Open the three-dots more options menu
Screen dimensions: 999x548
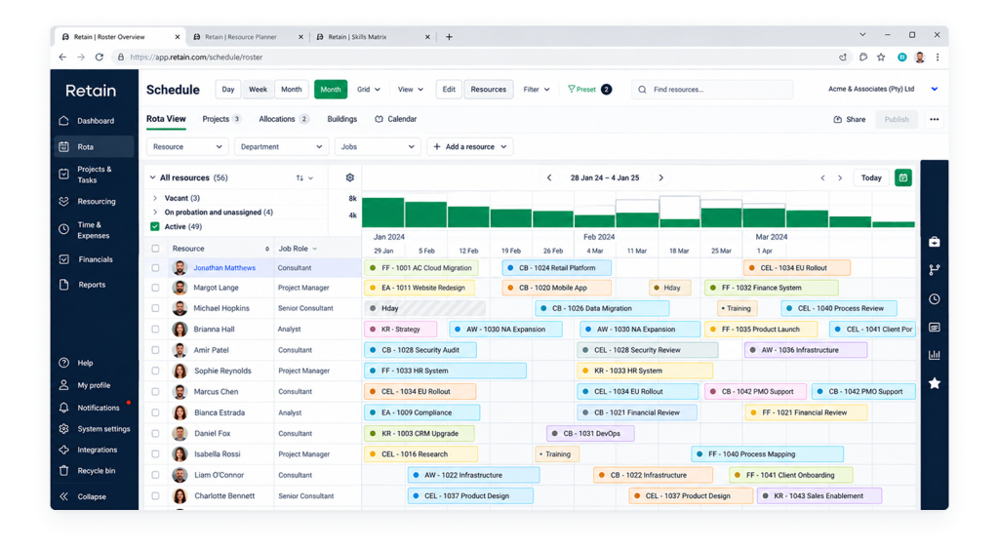[x=934, y=119]
